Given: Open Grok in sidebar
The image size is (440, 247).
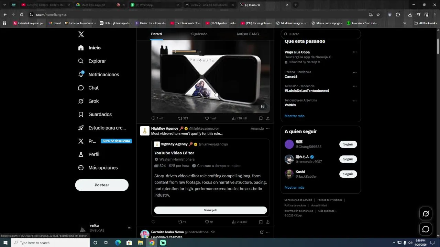Looking at the screenshot, I should [88, 101].
